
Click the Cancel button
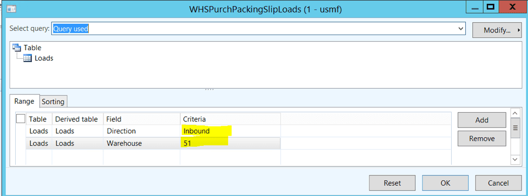[x=498, y=183]
